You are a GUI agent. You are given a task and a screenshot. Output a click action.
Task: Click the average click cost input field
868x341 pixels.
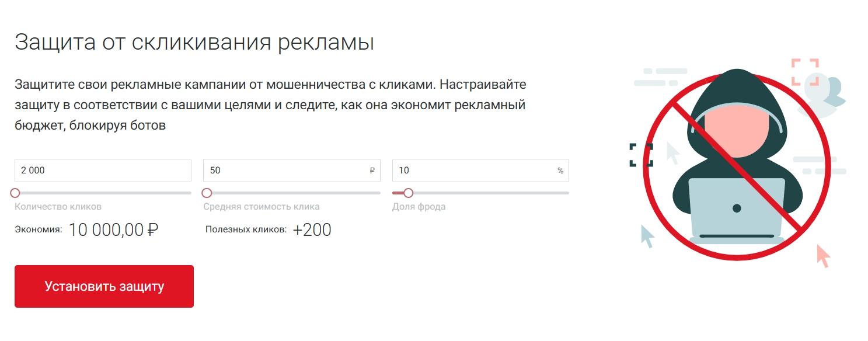286,170
